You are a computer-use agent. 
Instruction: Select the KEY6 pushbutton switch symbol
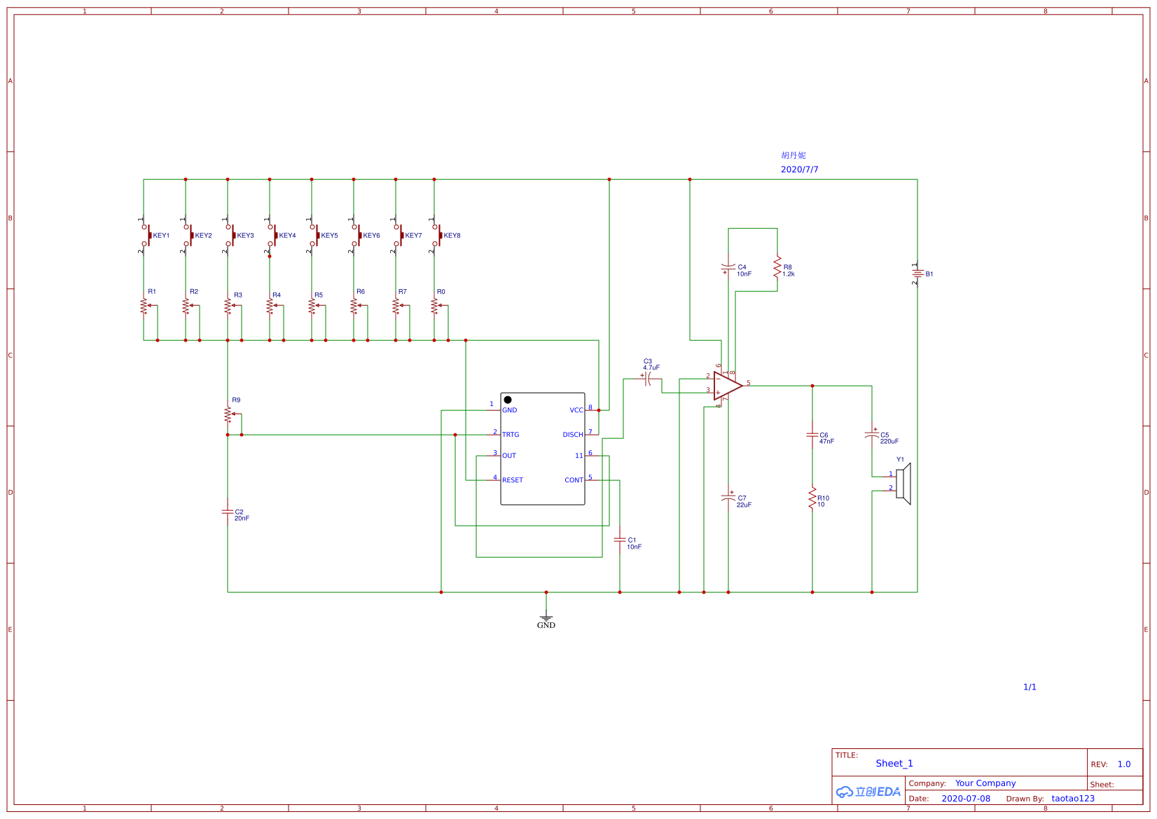tap(356, 235)
